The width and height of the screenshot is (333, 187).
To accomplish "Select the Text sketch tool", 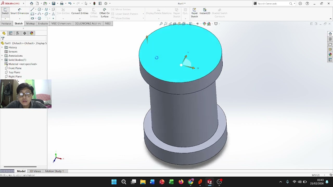I will 53,14.
